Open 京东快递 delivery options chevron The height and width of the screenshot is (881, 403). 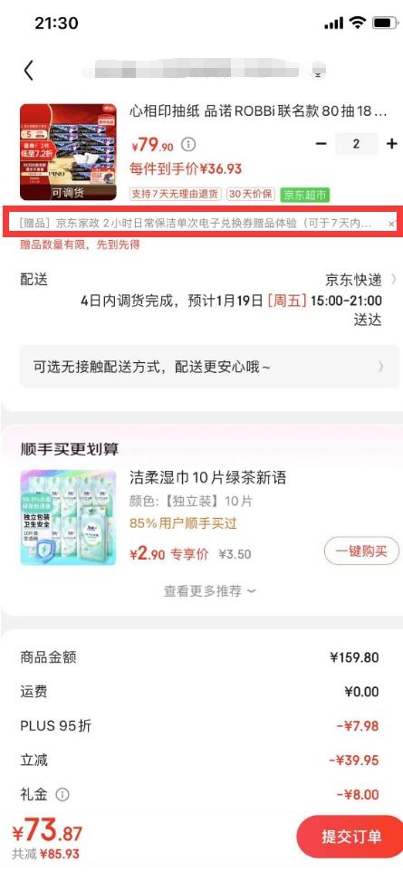click(x=393, y=279)
